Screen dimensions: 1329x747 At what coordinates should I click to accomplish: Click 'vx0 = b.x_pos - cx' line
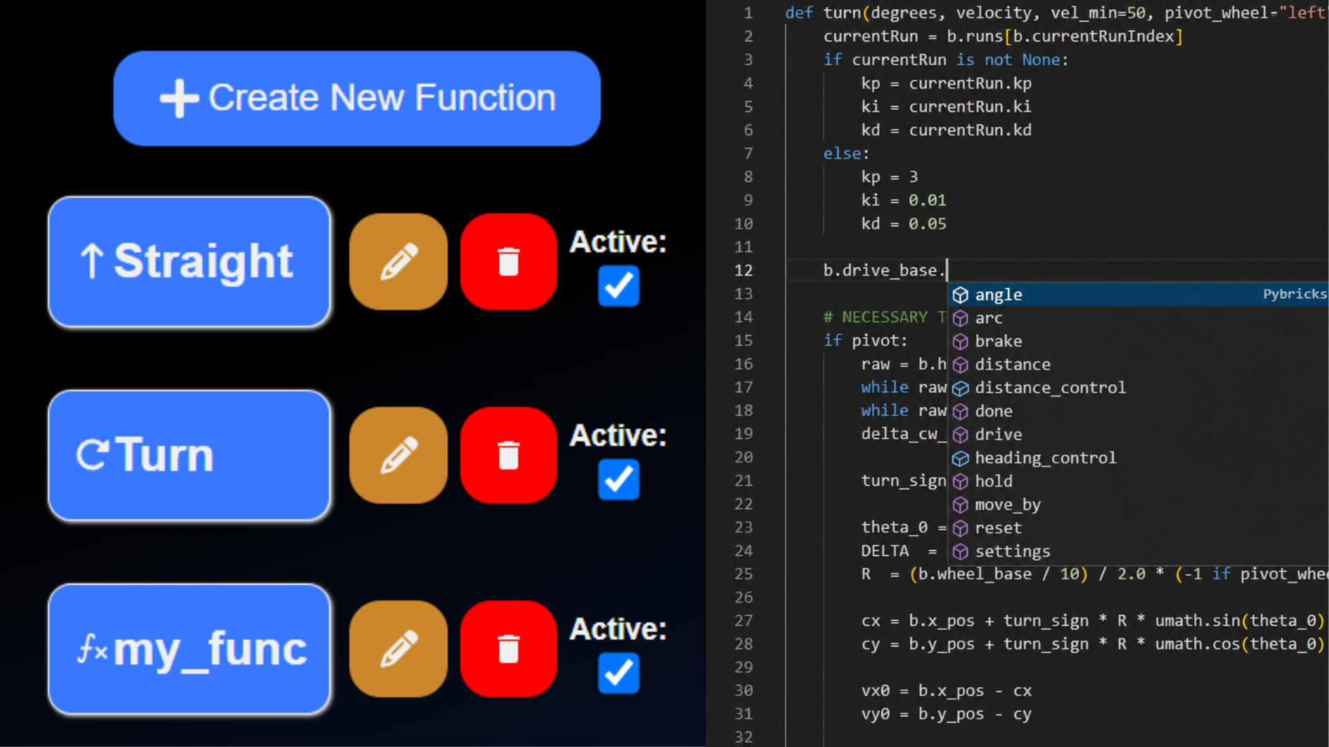click(946, 691)
